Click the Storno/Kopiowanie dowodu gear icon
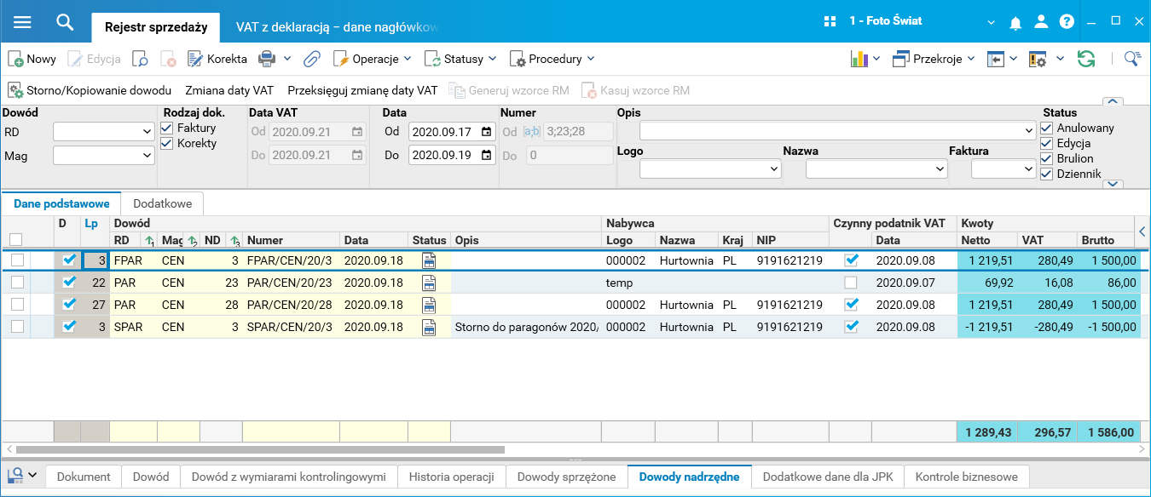This screenshot has height=497, width=1151. click(15, 90)
